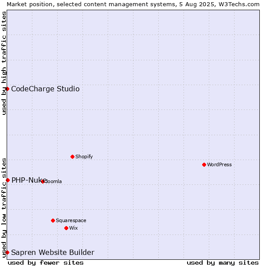Click the 'Sapren Website Builder' label text

click(53, 252)
